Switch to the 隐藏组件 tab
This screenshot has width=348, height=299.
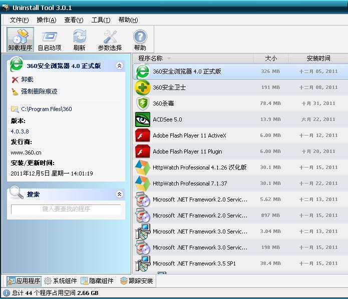click(x=97, y=281)
